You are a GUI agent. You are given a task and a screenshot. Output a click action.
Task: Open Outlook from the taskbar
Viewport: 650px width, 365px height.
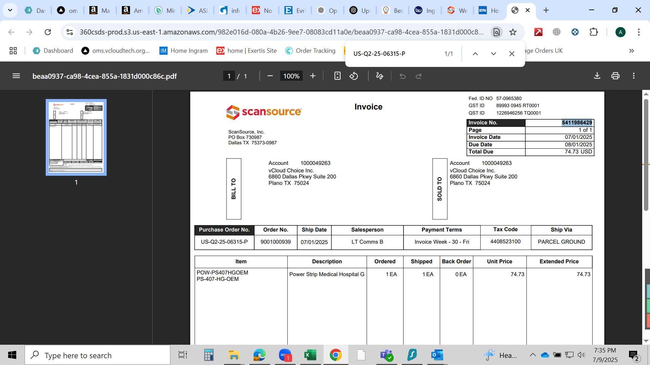click(437, 355)
